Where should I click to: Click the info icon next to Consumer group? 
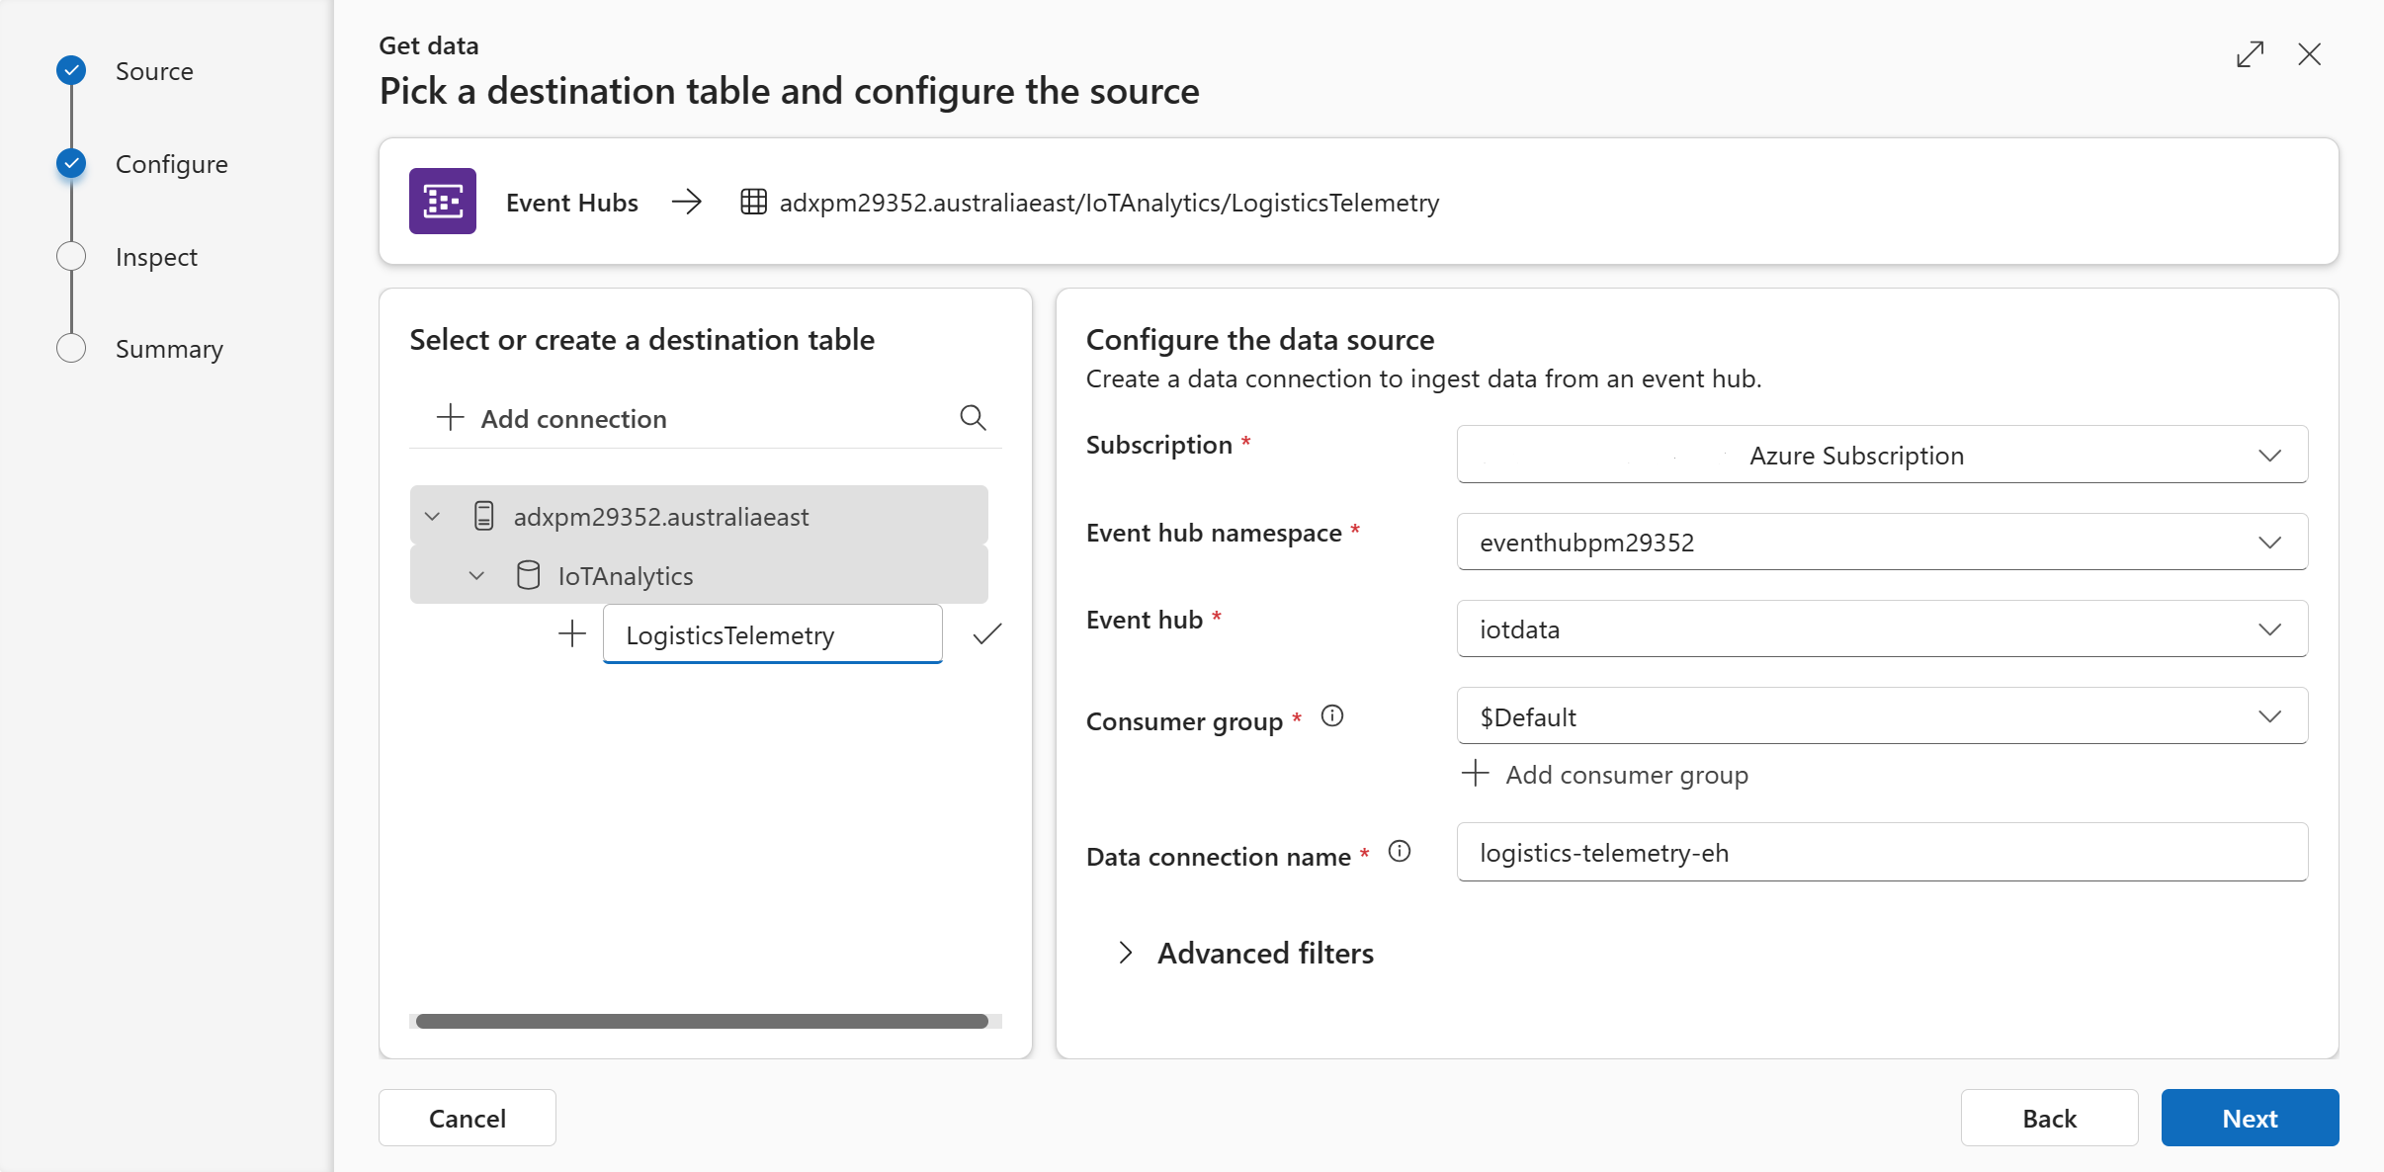click(1332, 717)
